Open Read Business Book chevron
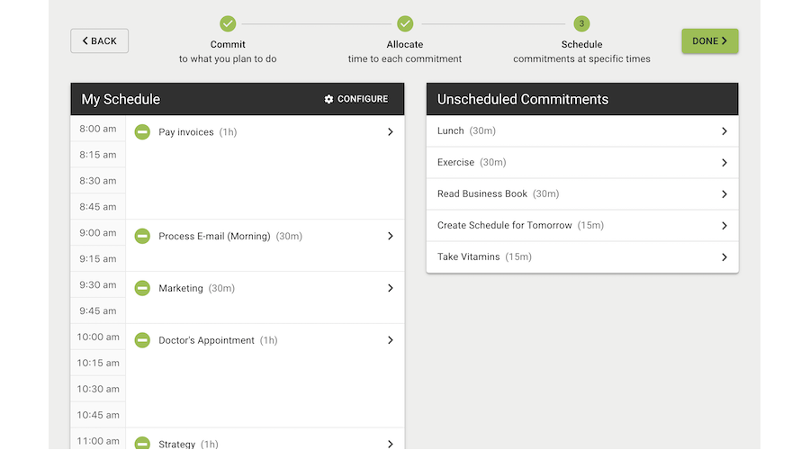This screenshot has width=801, height=450. tap(724, 194)
